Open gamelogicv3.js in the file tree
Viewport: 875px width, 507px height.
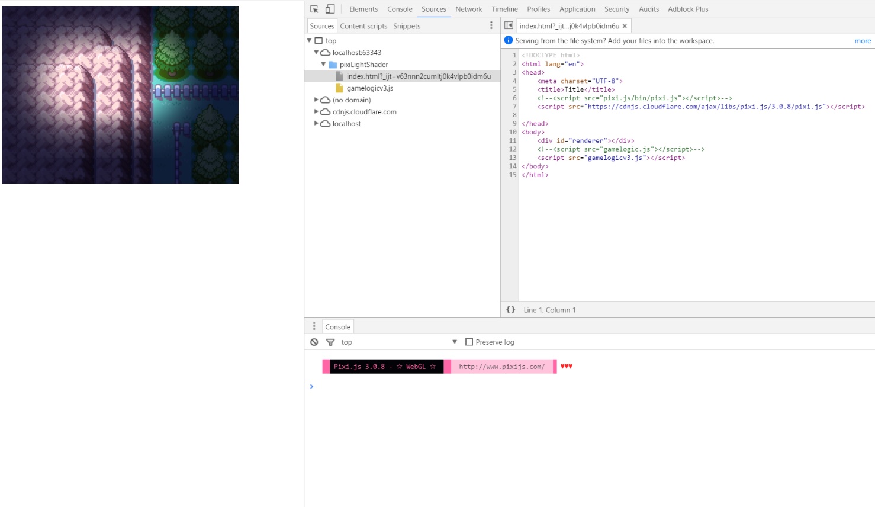pos(369,88)
